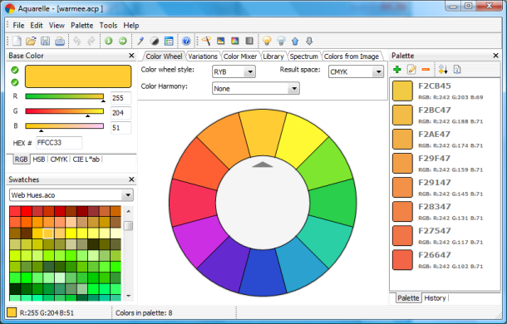The image size is (507, 324).
Task: Click the blue list window toolbar icon
Action: click(169, 41)
